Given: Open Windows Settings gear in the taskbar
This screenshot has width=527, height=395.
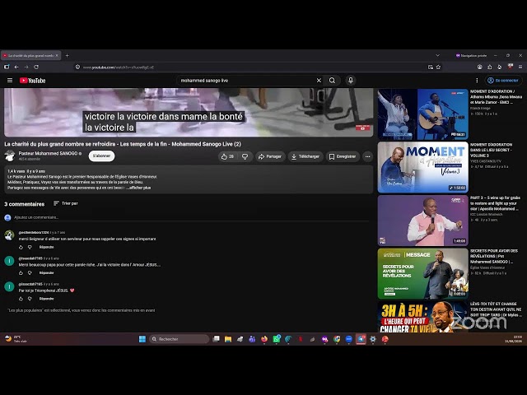Looking at the screenshot, I should click(373, 339).
